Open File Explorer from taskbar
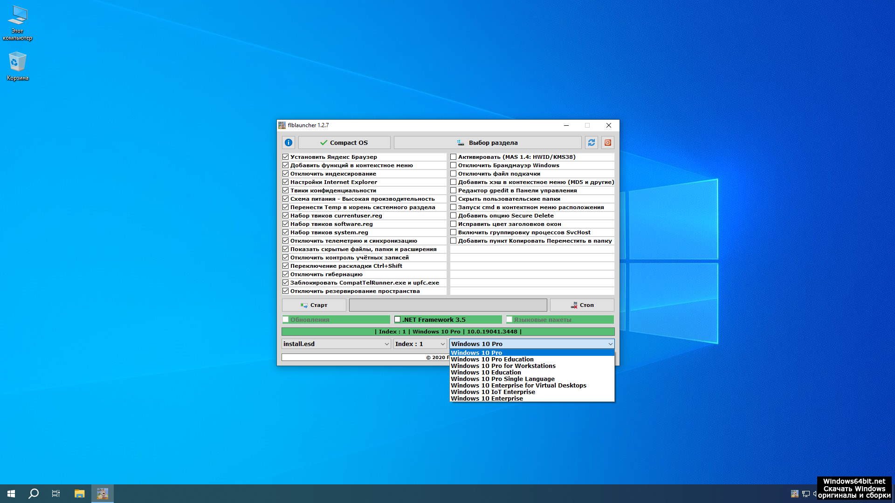 coord(79,494)
